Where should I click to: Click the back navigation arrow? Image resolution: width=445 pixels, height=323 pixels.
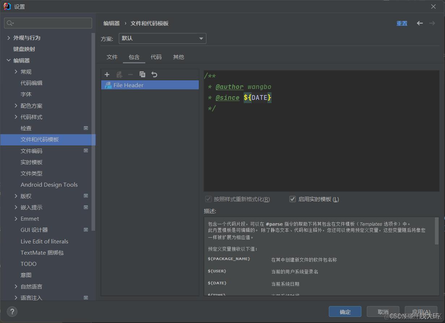(420, 23)
